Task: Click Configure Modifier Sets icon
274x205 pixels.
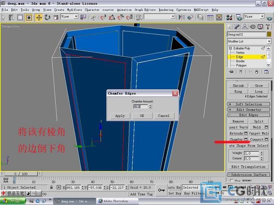Action: click(266, 72)
